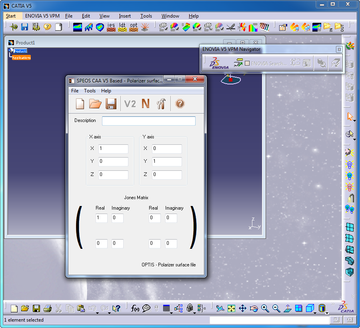Open the Window menu in CATIA
Screen dimensions: 360x328
[170, 16]
